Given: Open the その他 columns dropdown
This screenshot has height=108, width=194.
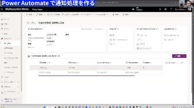Looking at the screenshot, I should tap(171, 63).
